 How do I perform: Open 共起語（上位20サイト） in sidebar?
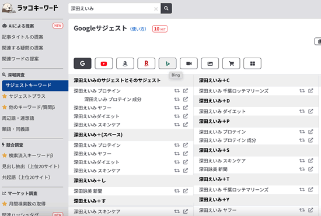(x=26, y=178)
